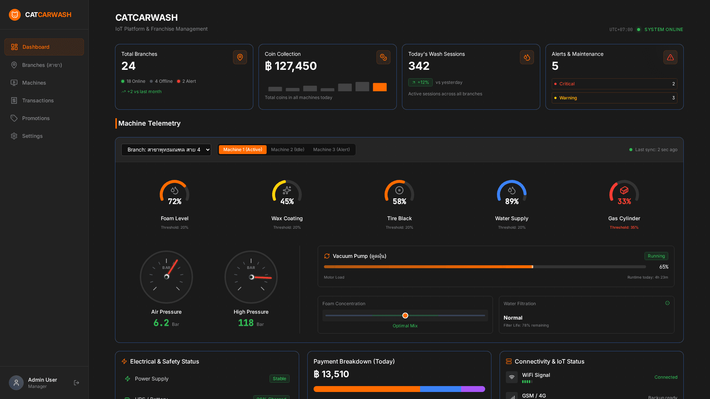
Task: Click the CATCARWASH cat logo
Action: [x=15, y=14]
